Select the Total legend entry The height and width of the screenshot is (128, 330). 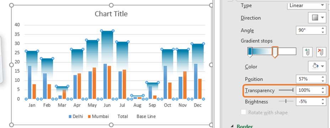[122, 116]
